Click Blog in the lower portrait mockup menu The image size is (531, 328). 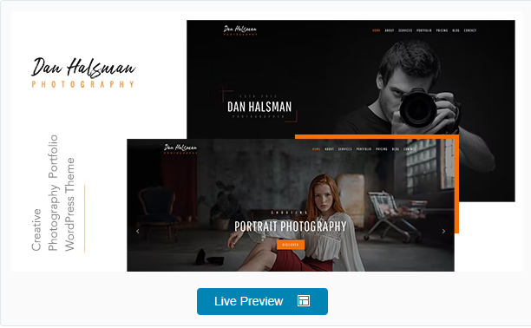pyautogui.click(x=396, y=149)
